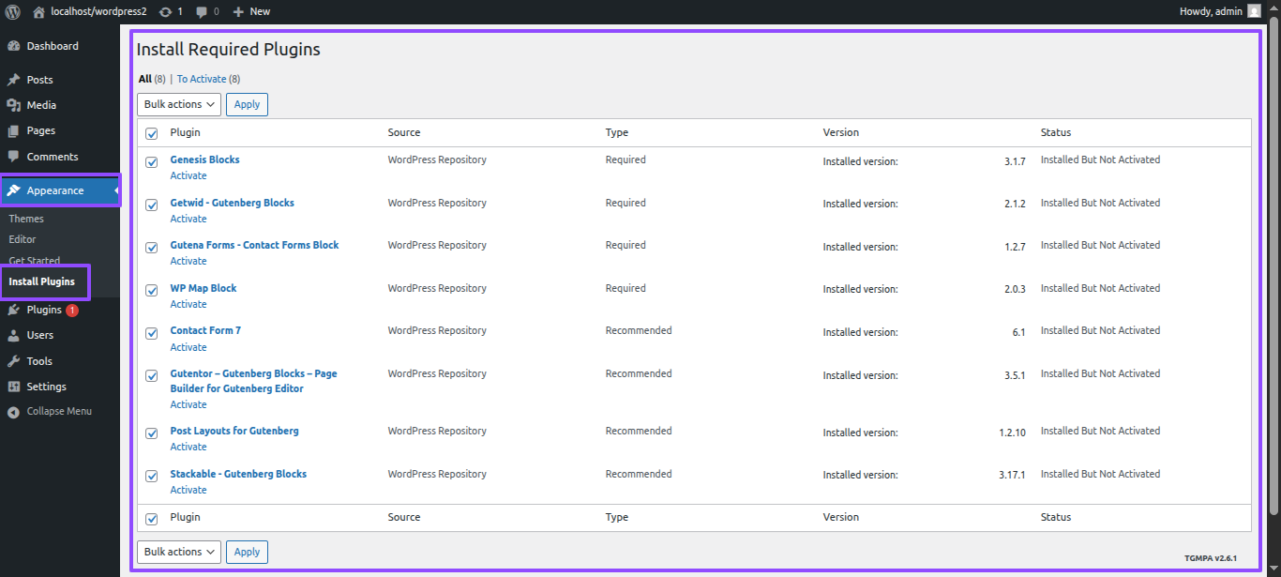This screenshot has height=577, width=1281.
Task: Uncheck the Contact Form 7 checkbox
Action: [x=152, y=333]
